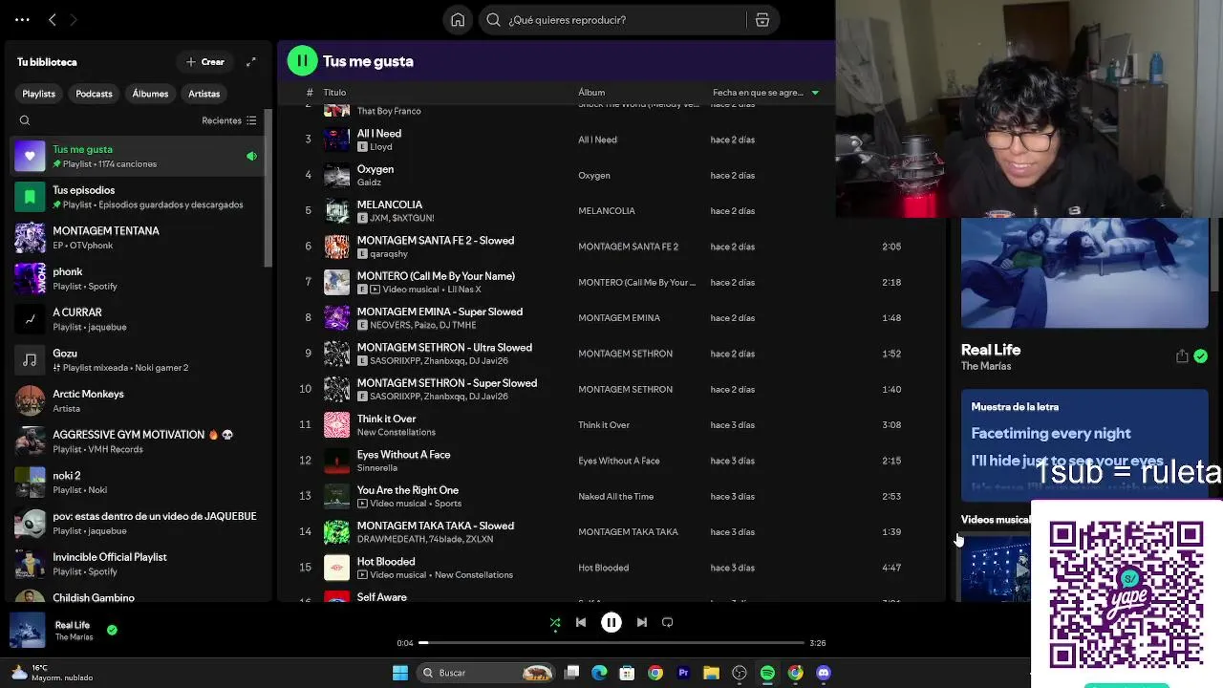Open album link Naked All the Time
The height and width of the screenshot is (688, 1223).
[x=616, y=496]
